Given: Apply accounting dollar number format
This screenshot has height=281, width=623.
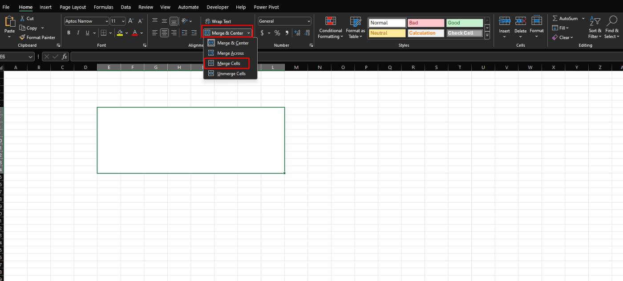Looking at the screenshot, I should (x=262, y=33).
